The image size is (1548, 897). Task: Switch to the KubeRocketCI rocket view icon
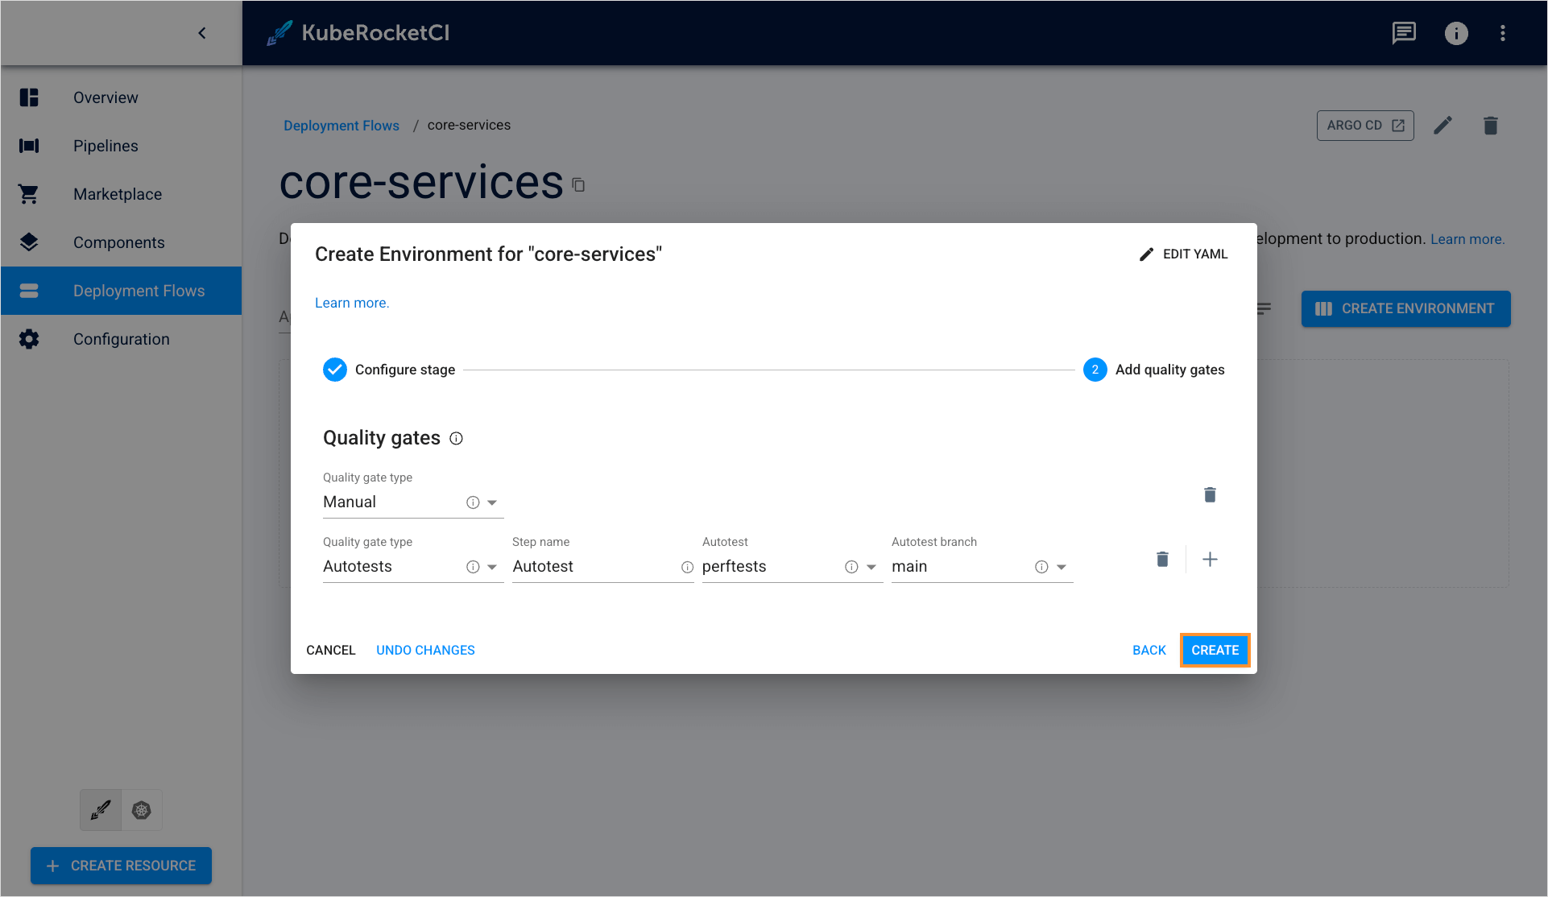click(101, 810)
